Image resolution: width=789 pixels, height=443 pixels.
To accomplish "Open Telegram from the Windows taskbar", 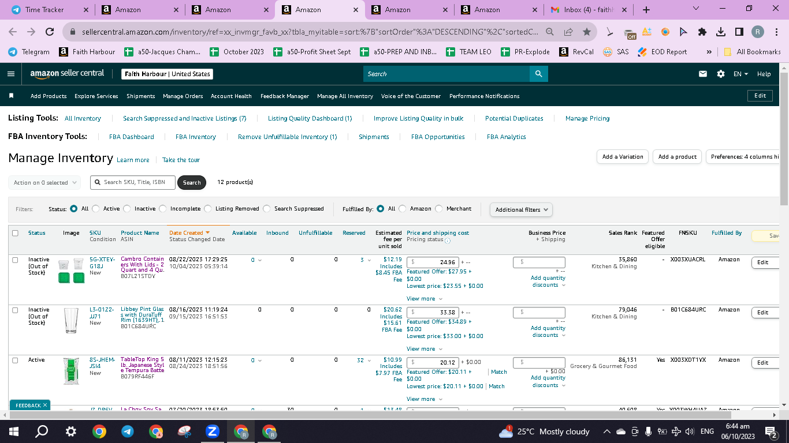I will (x=127, y=431).
